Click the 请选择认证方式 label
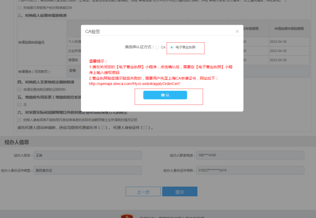This screenshot has width=316, height=218. click(x=139, y=47)
